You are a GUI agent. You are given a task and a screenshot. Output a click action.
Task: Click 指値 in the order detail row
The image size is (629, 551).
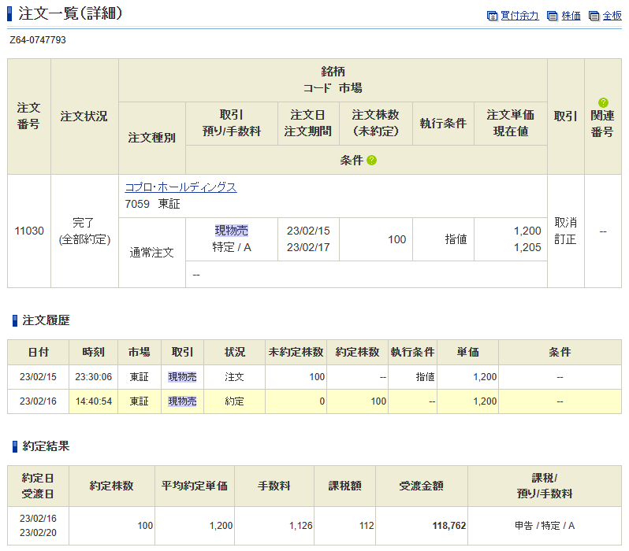click(x=456, y=239)
